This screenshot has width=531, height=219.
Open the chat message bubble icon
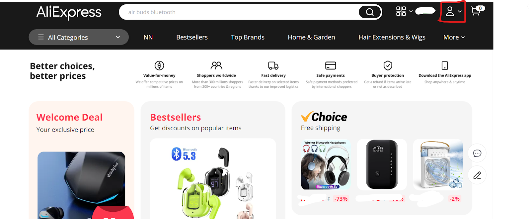click(x=477, y=153)
